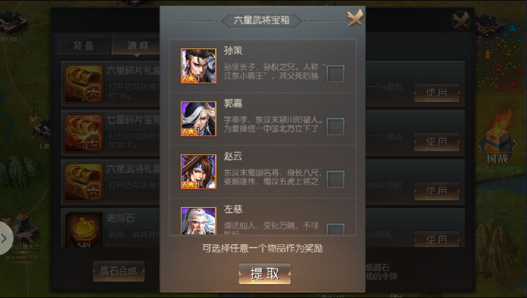Click the 六星碎片礼盒 chest icon
Image resolution: width=527 pixels, height=298 pixels.
click(84, 84)
